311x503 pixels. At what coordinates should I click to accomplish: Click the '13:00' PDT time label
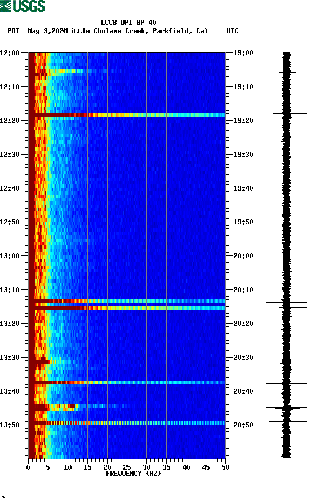(x=10, y=256)
